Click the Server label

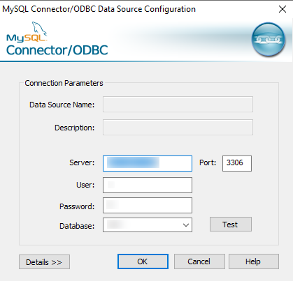82,162
